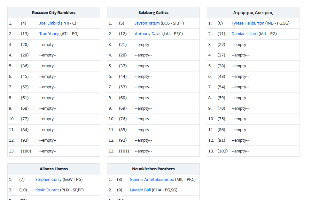Click the Kevin Durant link
This screenshot has height=200, width=319.
(47, 190)
